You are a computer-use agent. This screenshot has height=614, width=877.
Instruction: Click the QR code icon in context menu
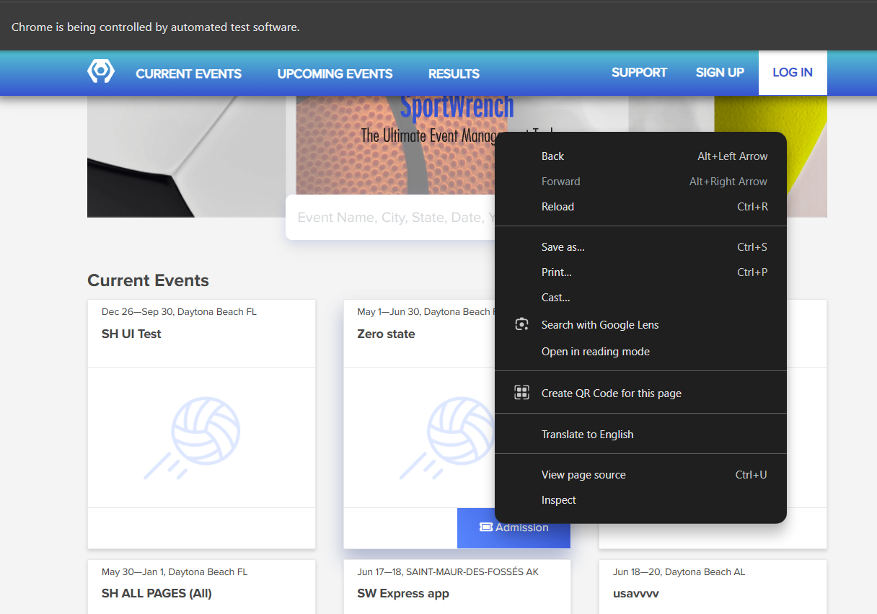[x=521, y=393]
